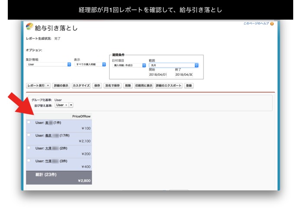The image size is (301, 214).
Task: Click the 印刷用に表示 button
Action: pos(144,86)
